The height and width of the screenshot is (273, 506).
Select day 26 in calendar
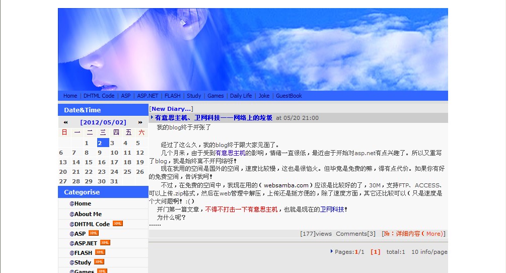point(140,172)
